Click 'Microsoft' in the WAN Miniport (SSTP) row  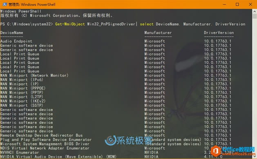[154, 105]
